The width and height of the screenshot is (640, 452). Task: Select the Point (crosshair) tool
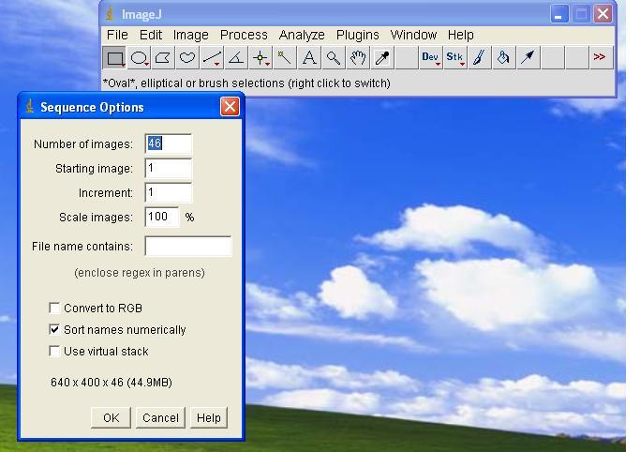260,58
